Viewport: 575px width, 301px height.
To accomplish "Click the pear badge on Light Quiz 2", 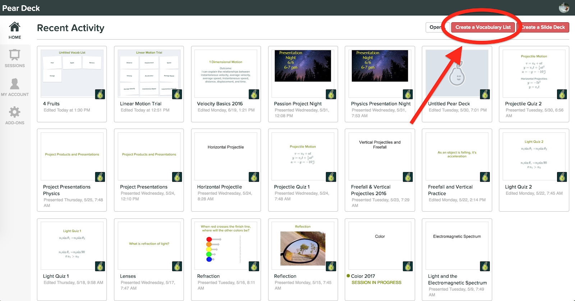I will click(562, 177).
